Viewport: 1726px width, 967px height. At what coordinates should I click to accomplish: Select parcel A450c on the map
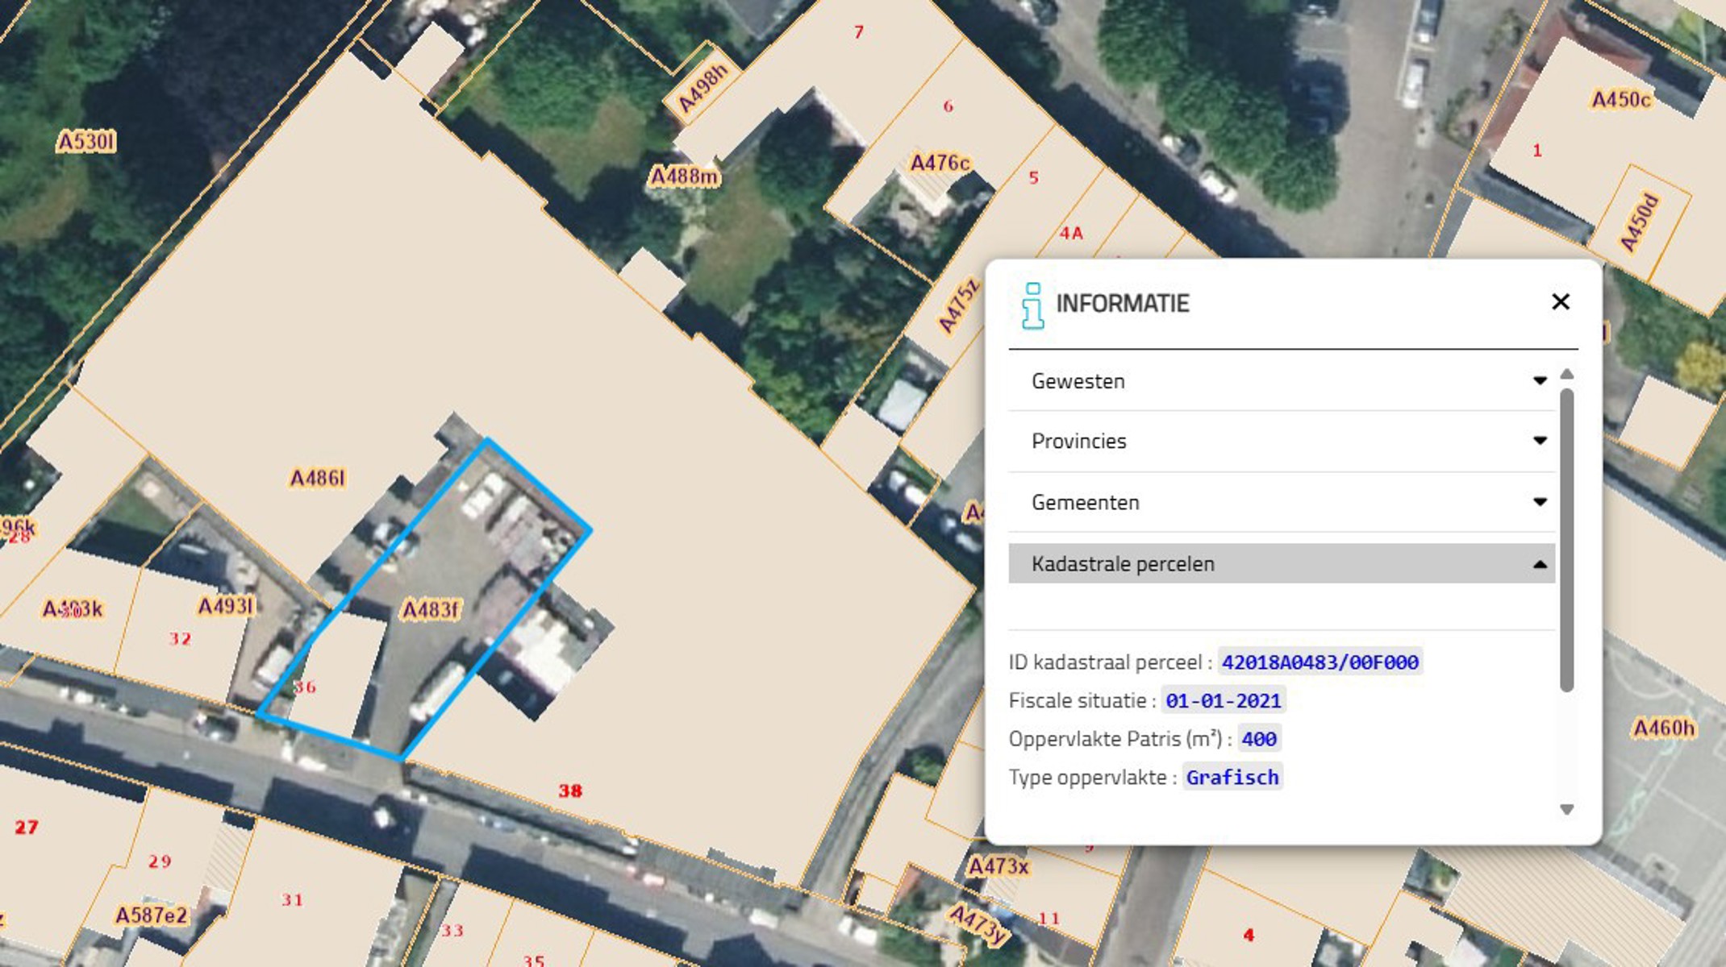point(1620,100)
